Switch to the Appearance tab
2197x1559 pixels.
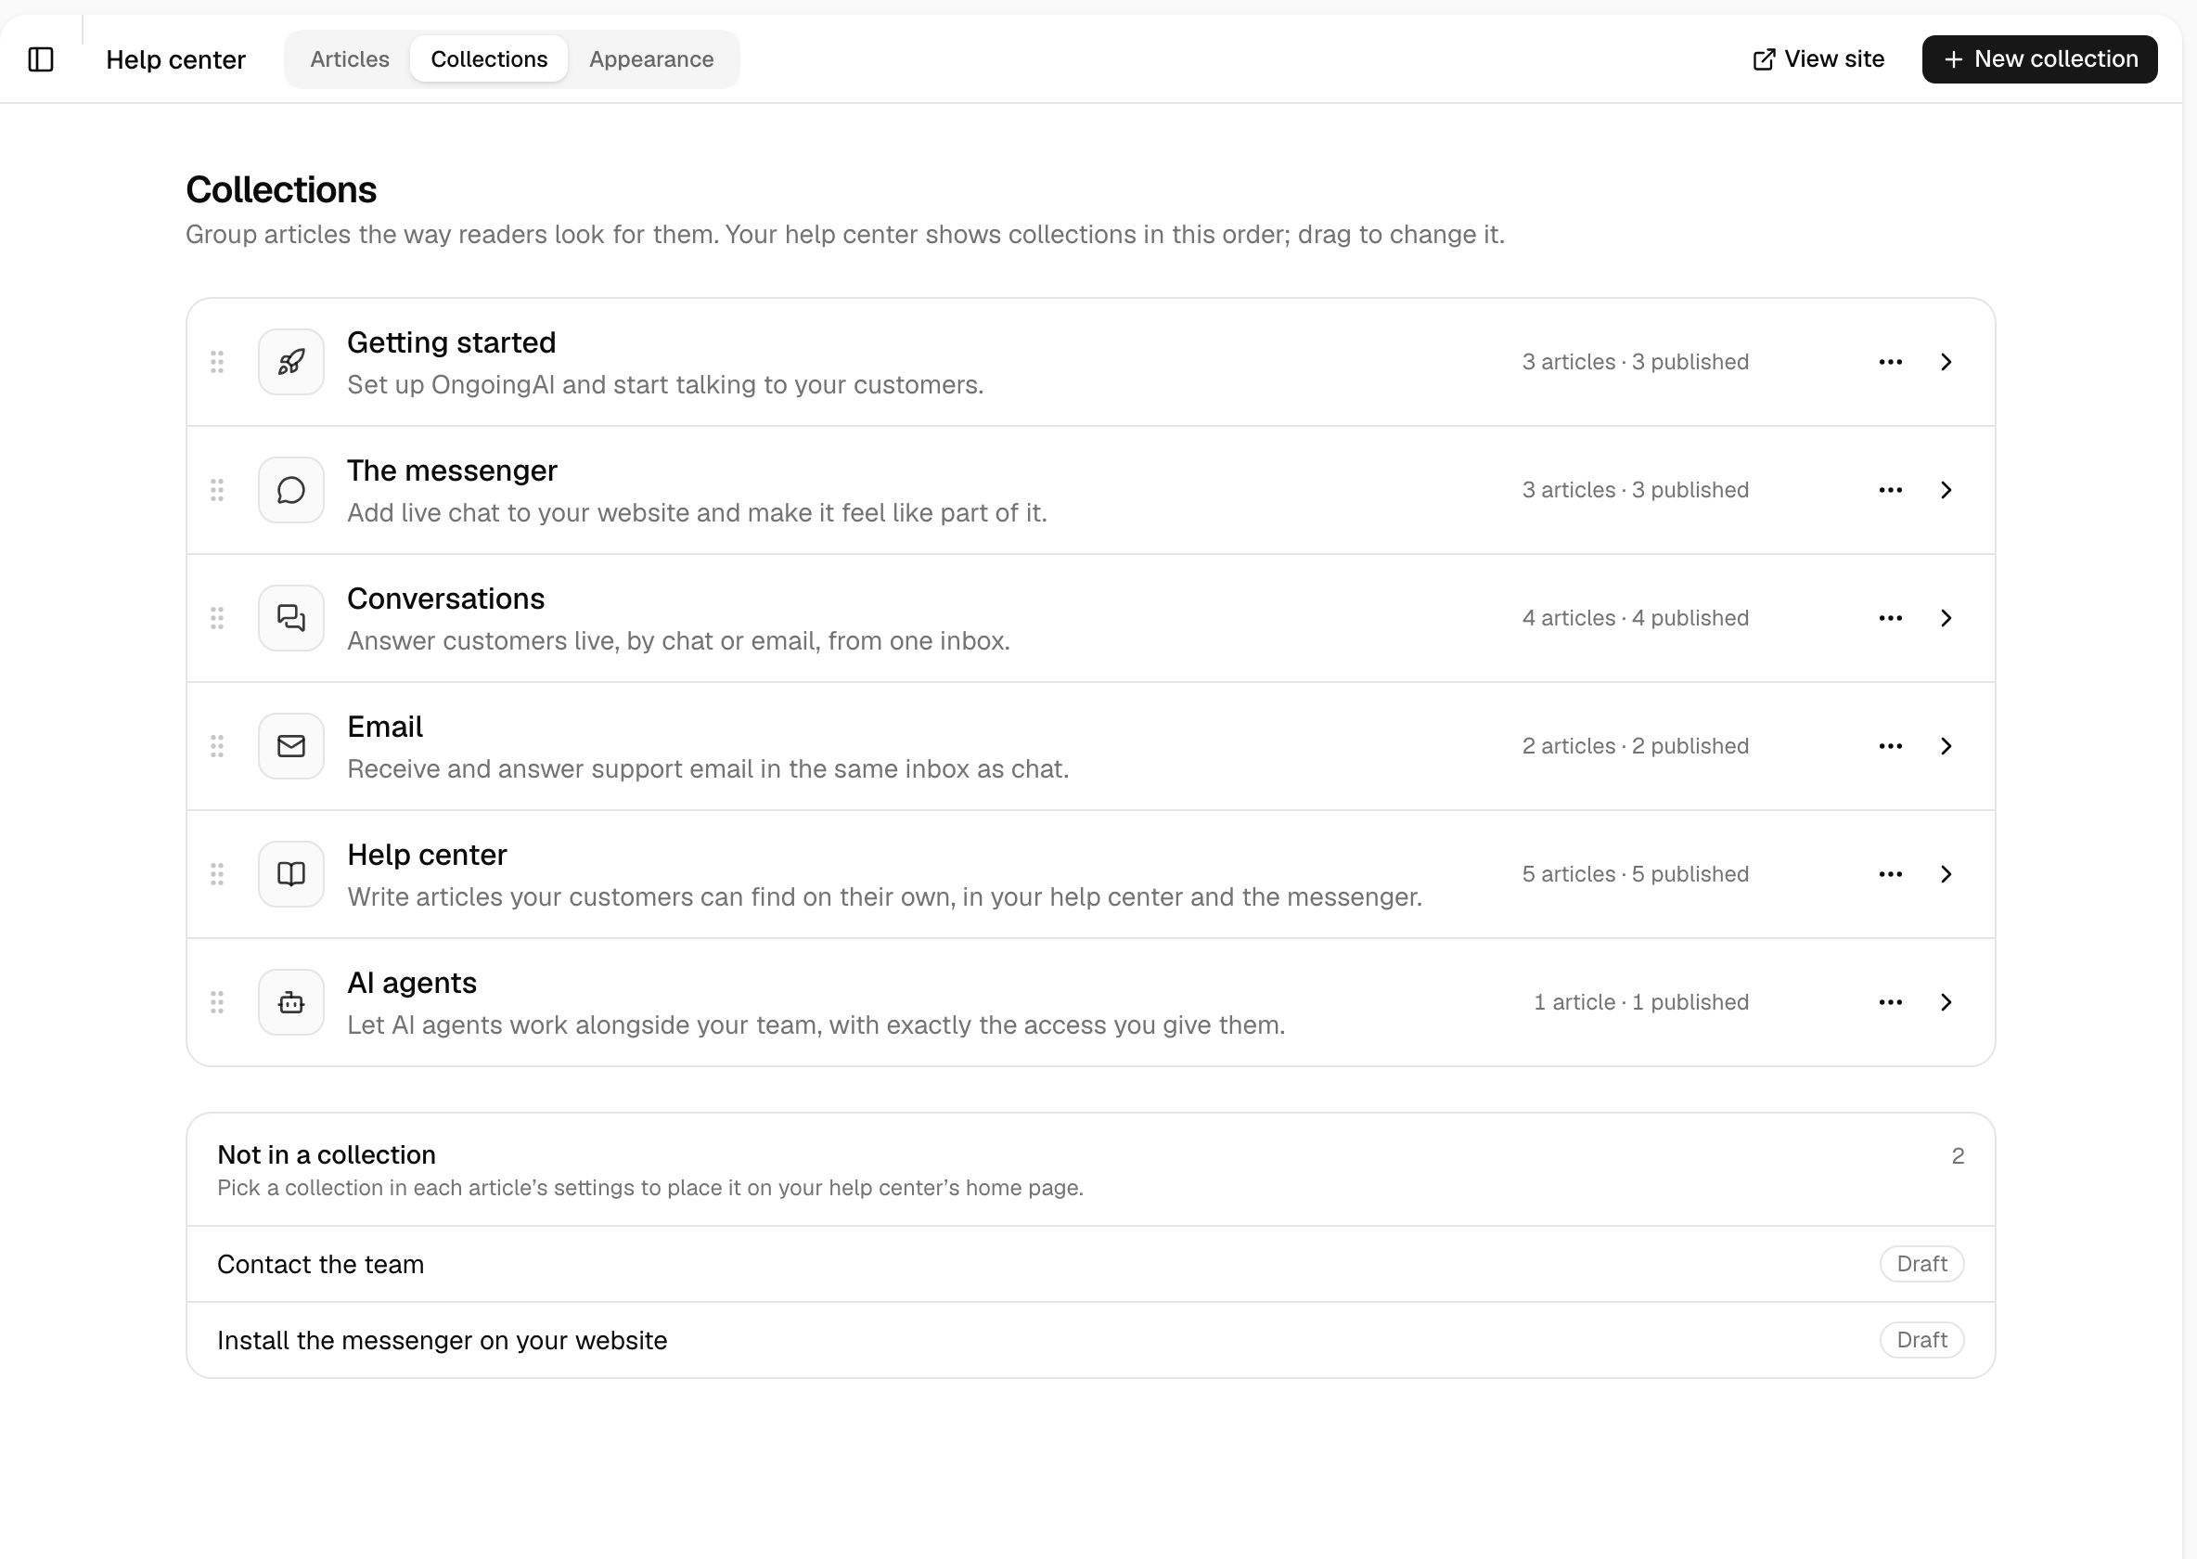pyautogui.click(x=650, y=59)
